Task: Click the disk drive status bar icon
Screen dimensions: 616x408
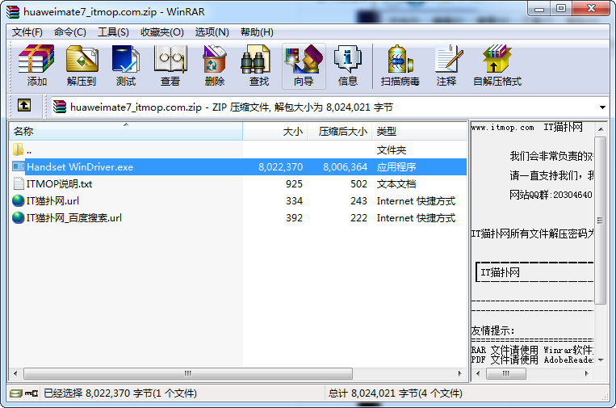Action: click(x=16, y=393)
